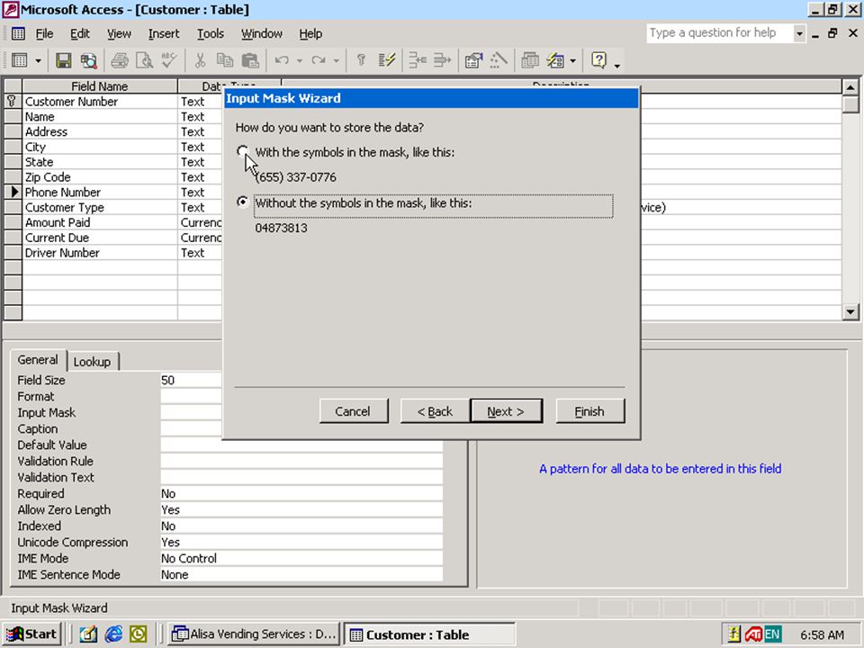864x648 pixels.
Task: Show the Database Window icon
Action: click(530, 60)
